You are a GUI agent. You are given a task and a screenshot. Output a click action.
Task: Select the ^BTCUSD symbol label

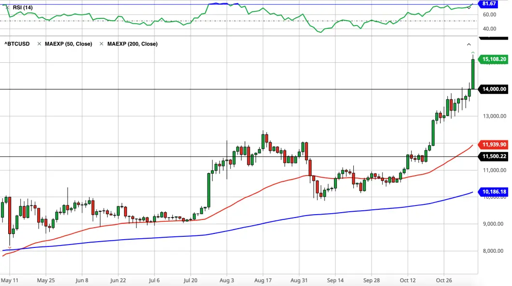(17, 44)
